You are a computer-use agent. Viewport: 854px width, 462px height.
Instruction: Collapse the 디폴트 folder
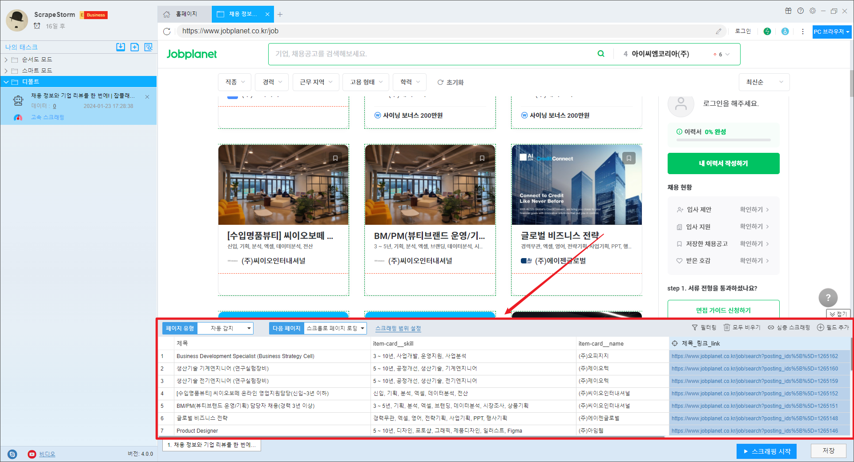point(6,82)
